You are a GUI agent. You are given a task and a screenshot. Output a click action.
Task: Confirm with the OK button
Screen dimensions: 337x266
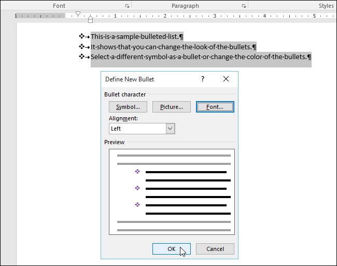click(172, 249)
